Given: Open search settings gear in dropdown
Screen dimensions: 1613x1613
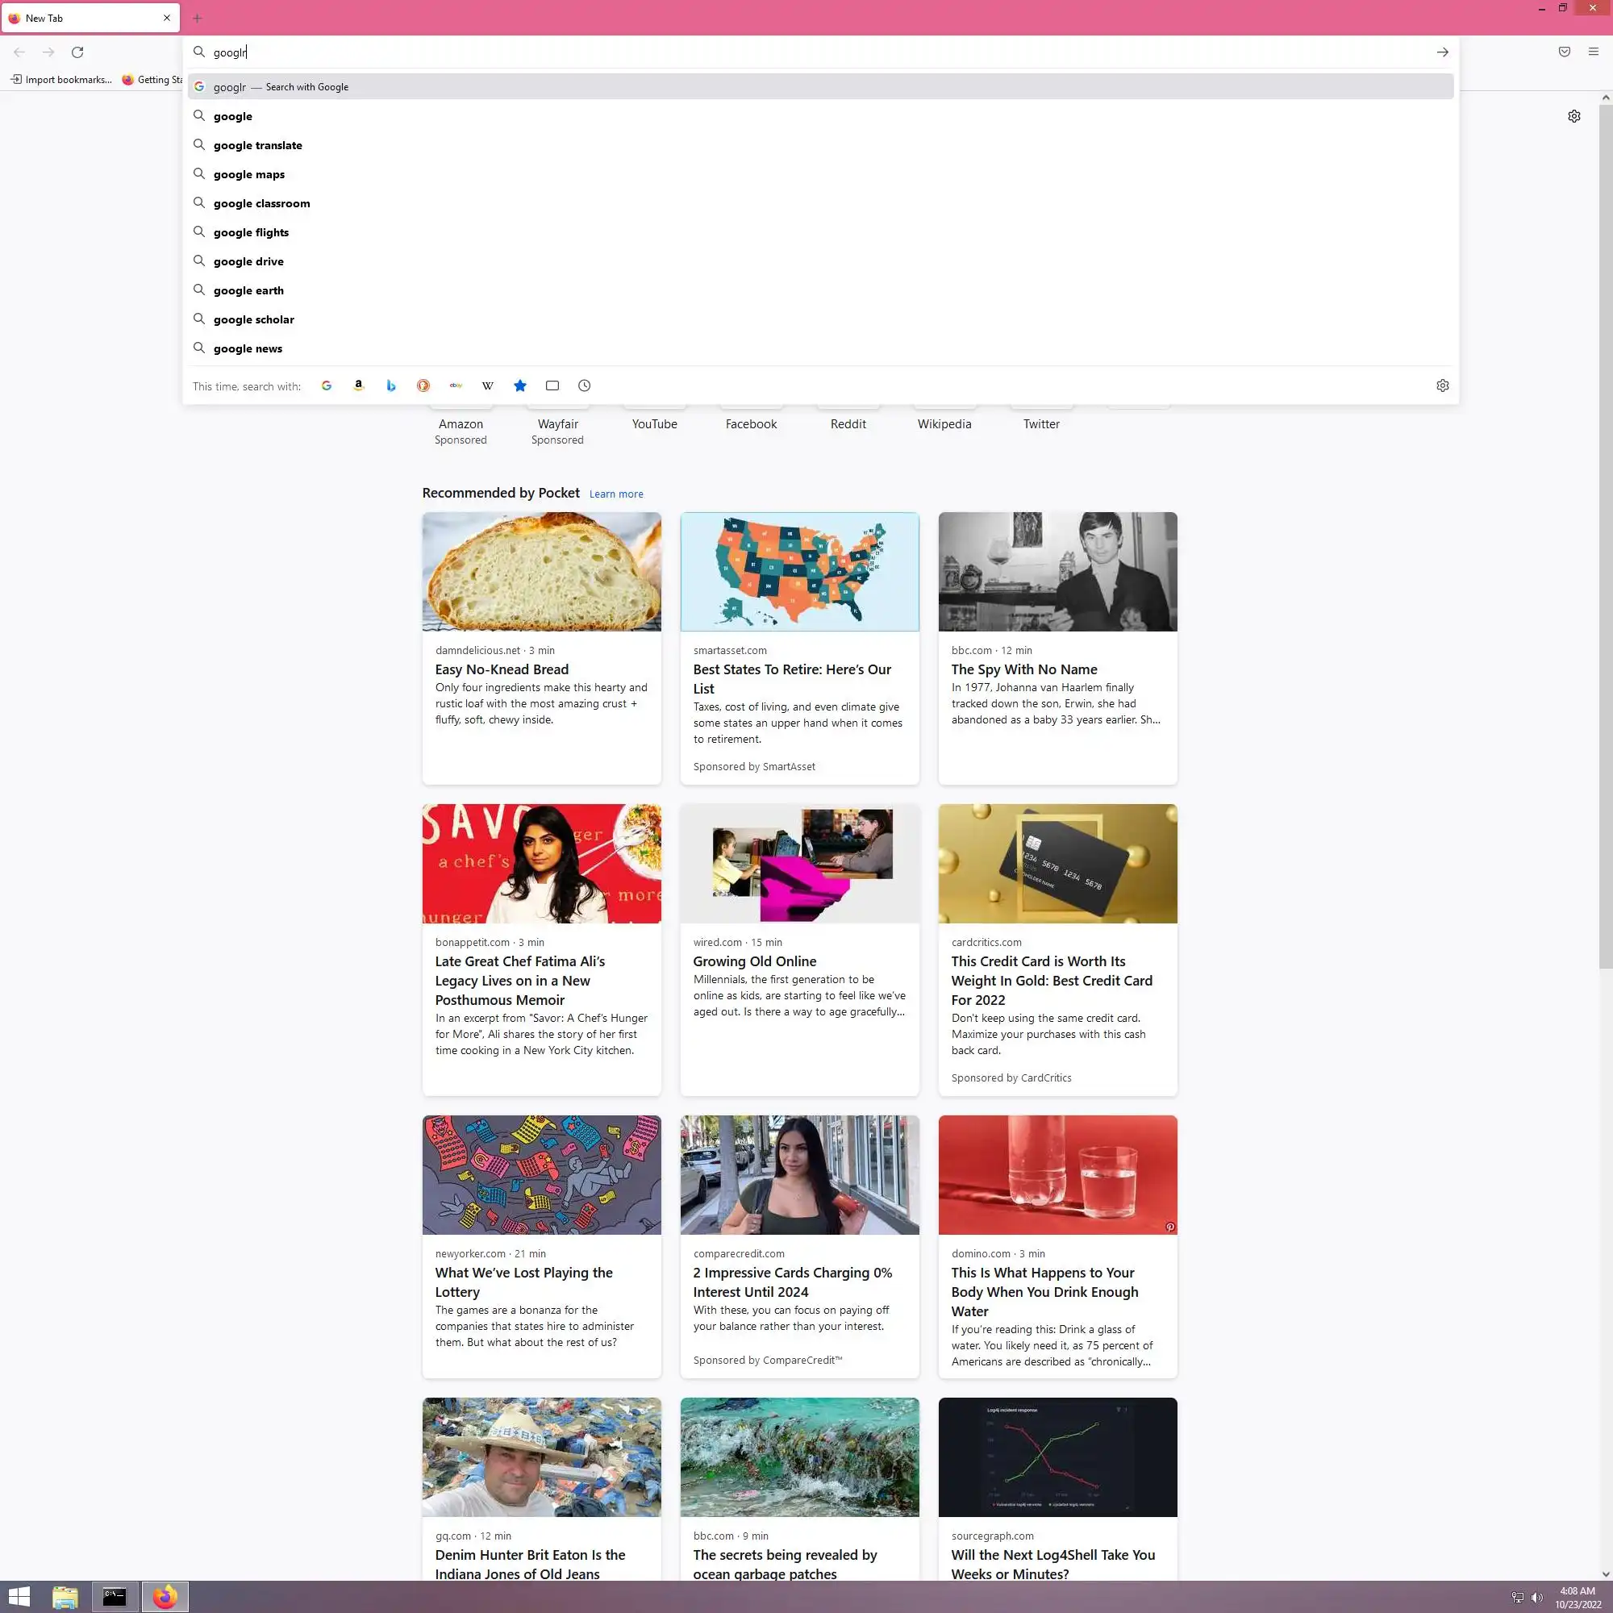Looking at the screenshot, I should (x=1442, y=386).
